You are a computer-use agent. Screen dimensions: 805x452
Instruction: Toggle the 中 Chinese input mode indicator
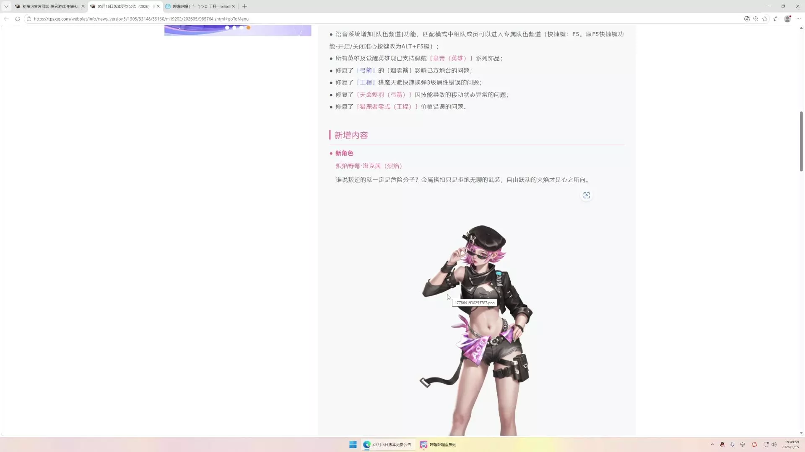click(743, 444)
